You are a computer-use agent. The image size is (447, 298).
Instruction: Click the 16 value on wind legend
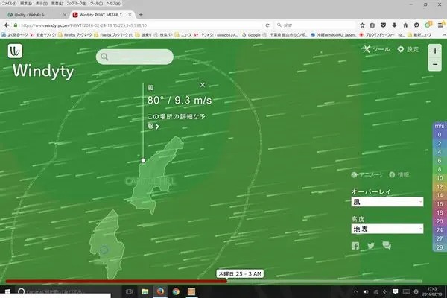[x=440, y=204]
